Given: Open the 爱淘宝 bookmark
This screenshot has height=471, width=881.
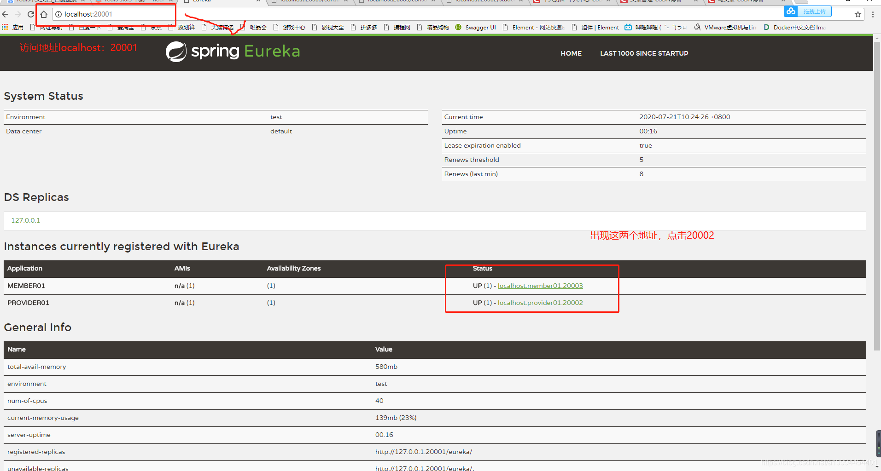Looking at the screenshot, I should click(121, 28).
